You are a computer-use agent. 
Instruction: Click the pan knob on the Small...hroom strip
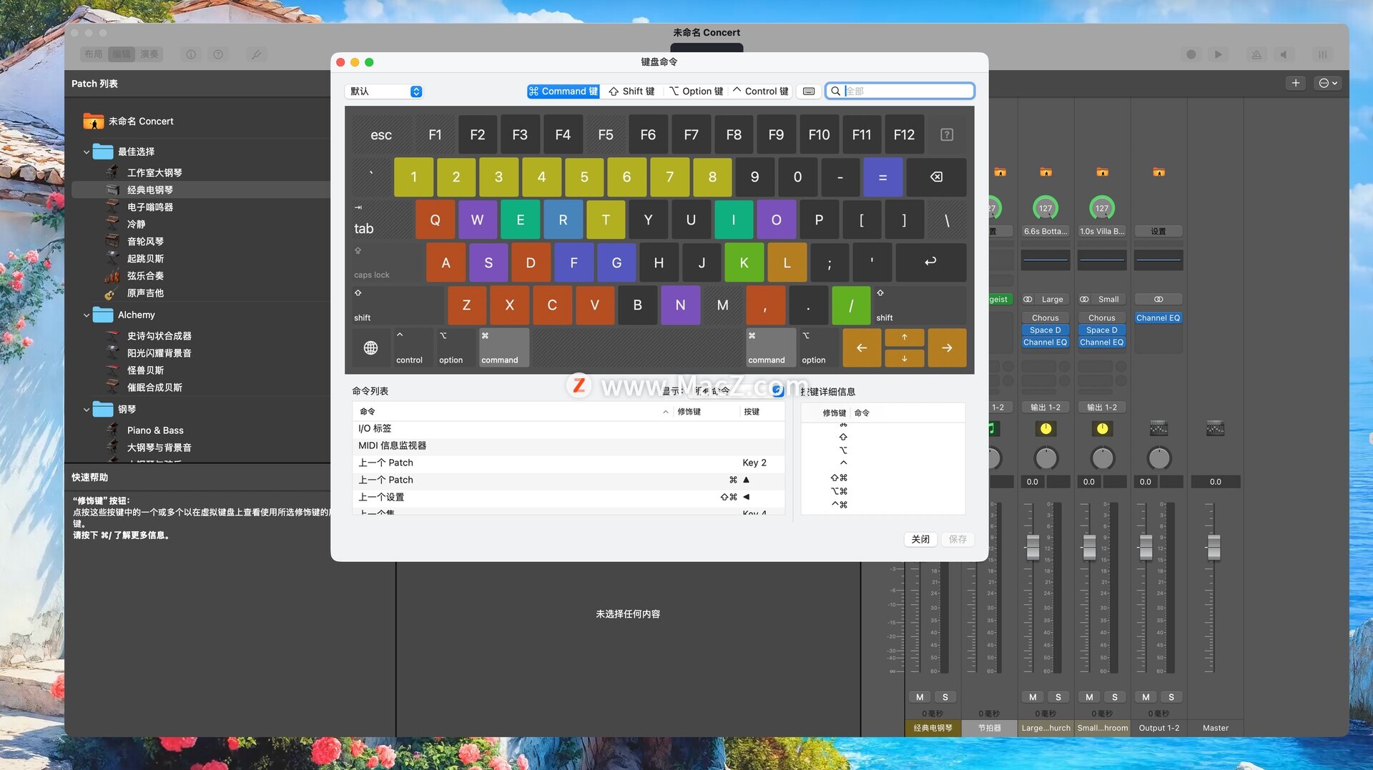click(1102, 458)
